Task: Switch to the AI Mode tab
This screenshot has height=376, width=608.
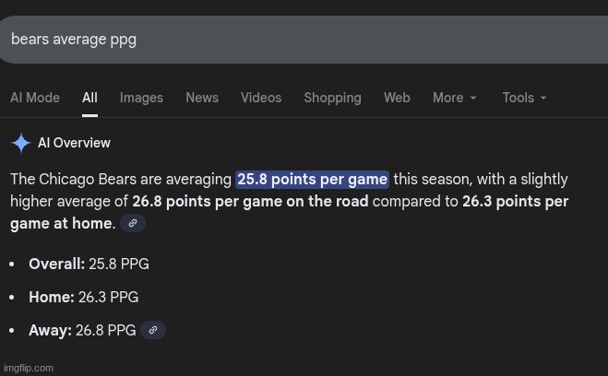Action: point(35,98)
